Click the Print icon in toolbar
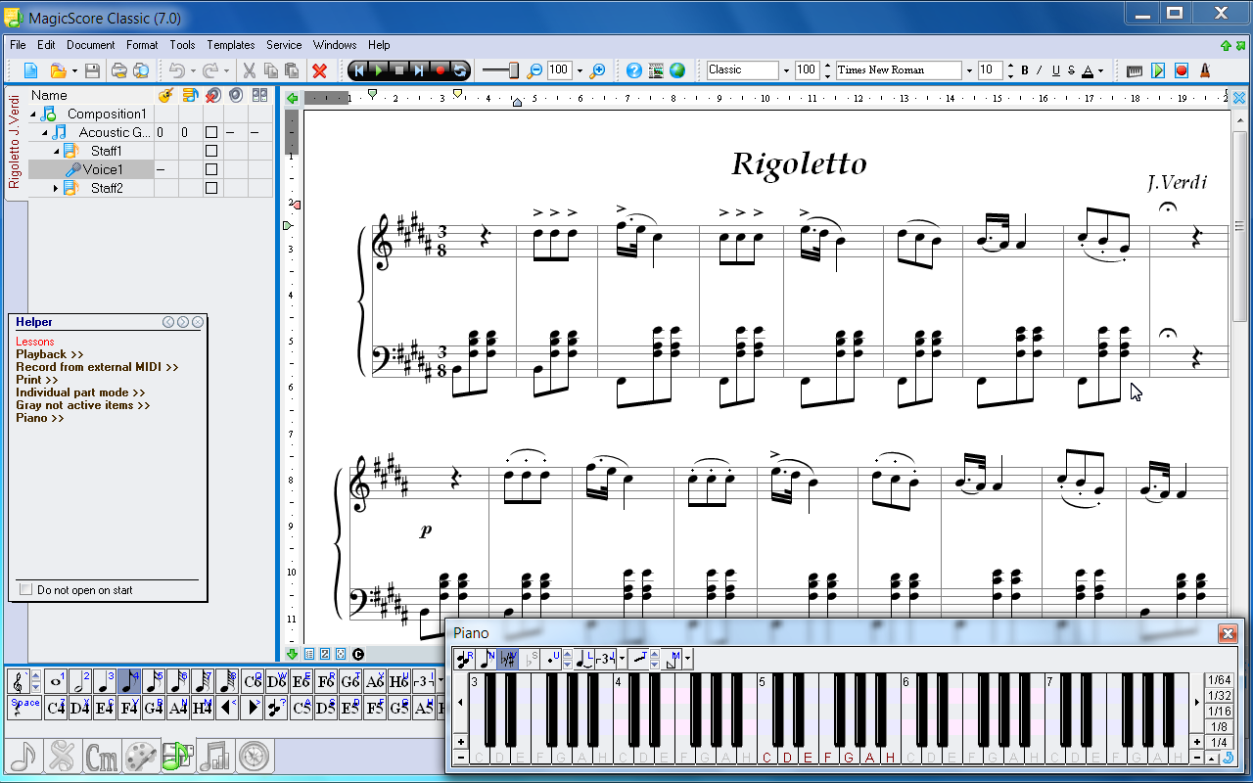This screenshot has height=783, width=1253. tap(118, 70)
